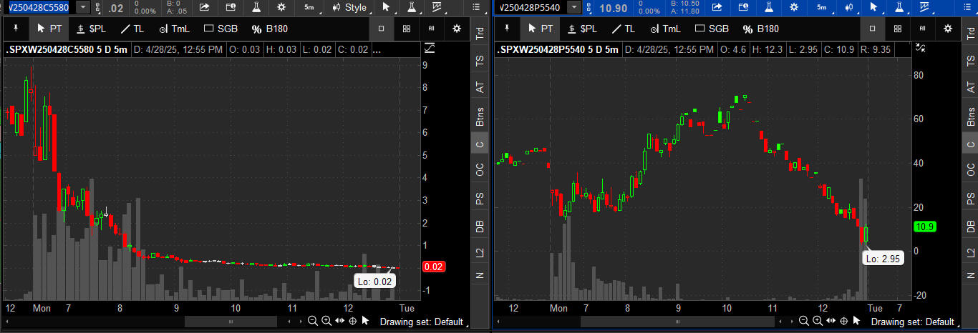The height and width of the screenshot is (333, 978).
Task: Open right drawing toolbar gear settings
Action: (x=948, y=29)
